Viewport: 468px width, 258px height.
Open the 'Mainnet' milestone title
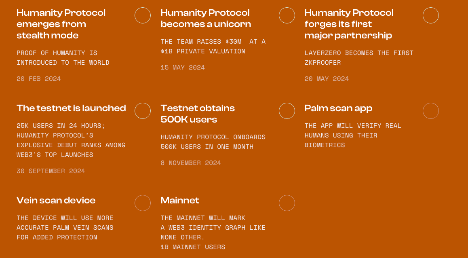(x=180, y=200)
